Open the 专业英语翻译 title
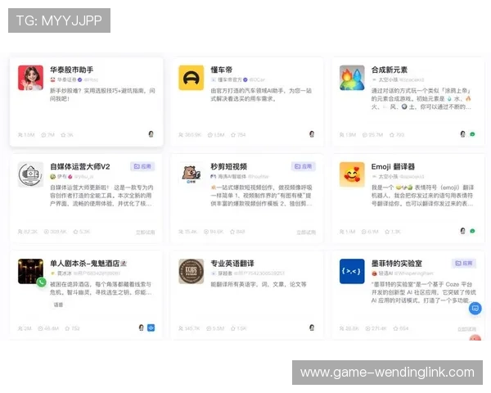This screenshot has width=491, height=393. [x=232, y=264]
